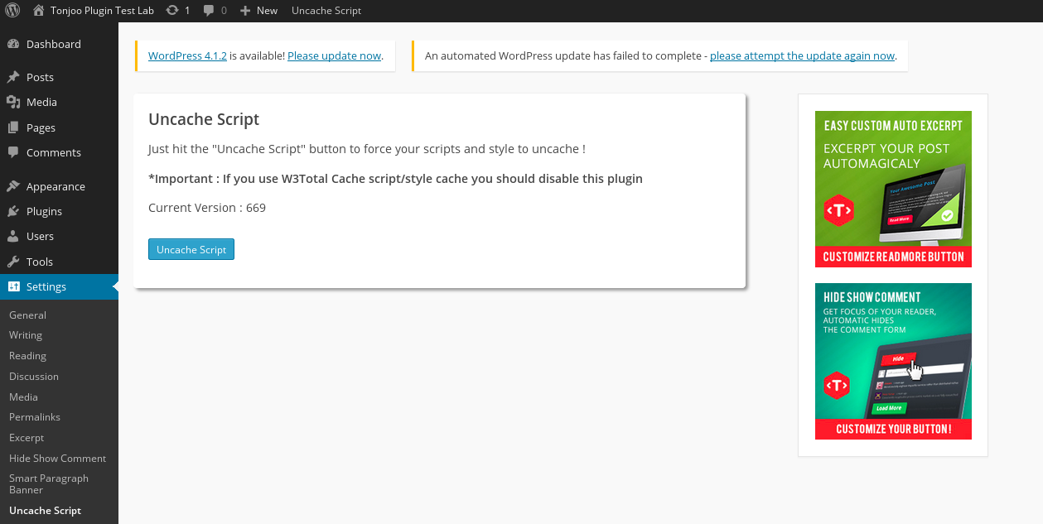Open Reading settings submenu

(x=27, y=356)
